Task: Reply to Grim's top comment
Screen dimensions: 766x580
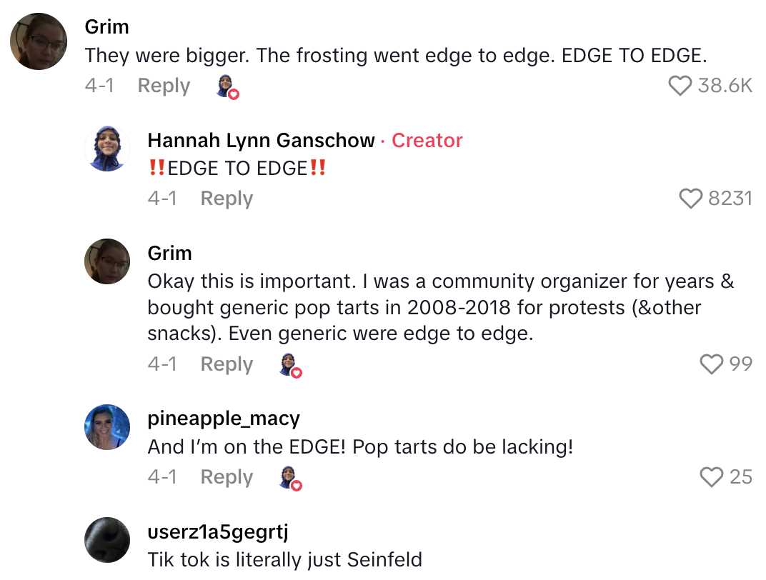Action: tap(164, 86)
